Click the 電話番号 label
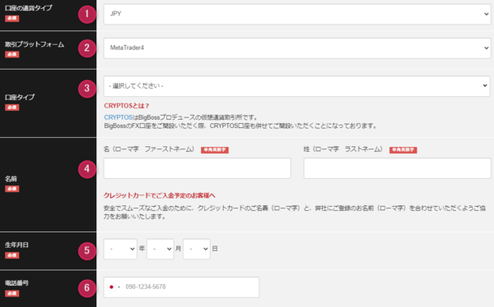 click(16, 283)
